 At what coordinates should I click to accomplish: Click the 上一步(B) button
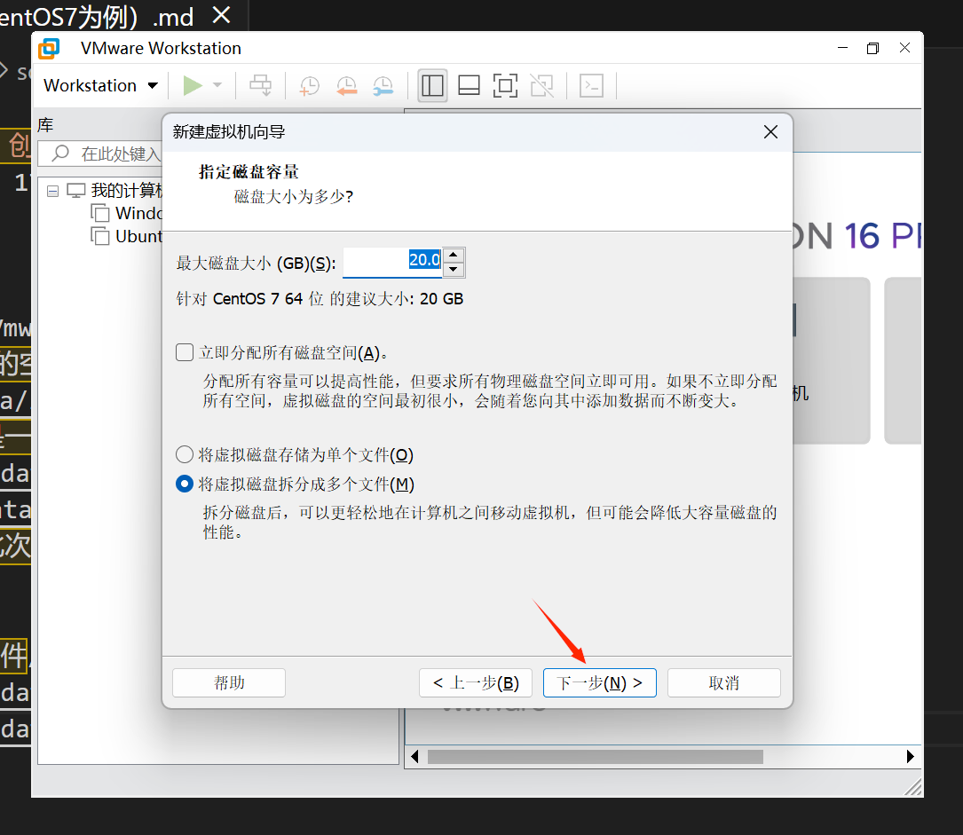point(476,683)
